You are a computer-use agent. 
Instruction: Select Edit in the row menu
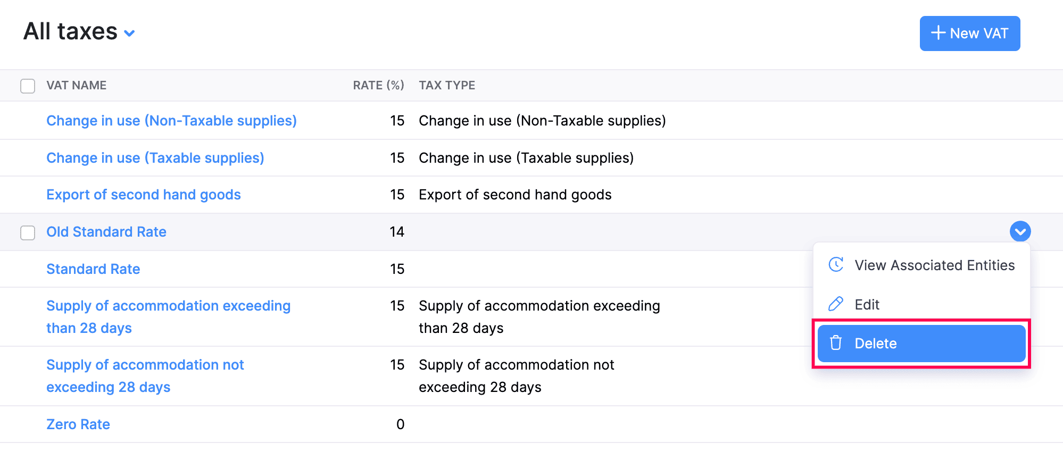pyautogui.click(x=867, y=304)
